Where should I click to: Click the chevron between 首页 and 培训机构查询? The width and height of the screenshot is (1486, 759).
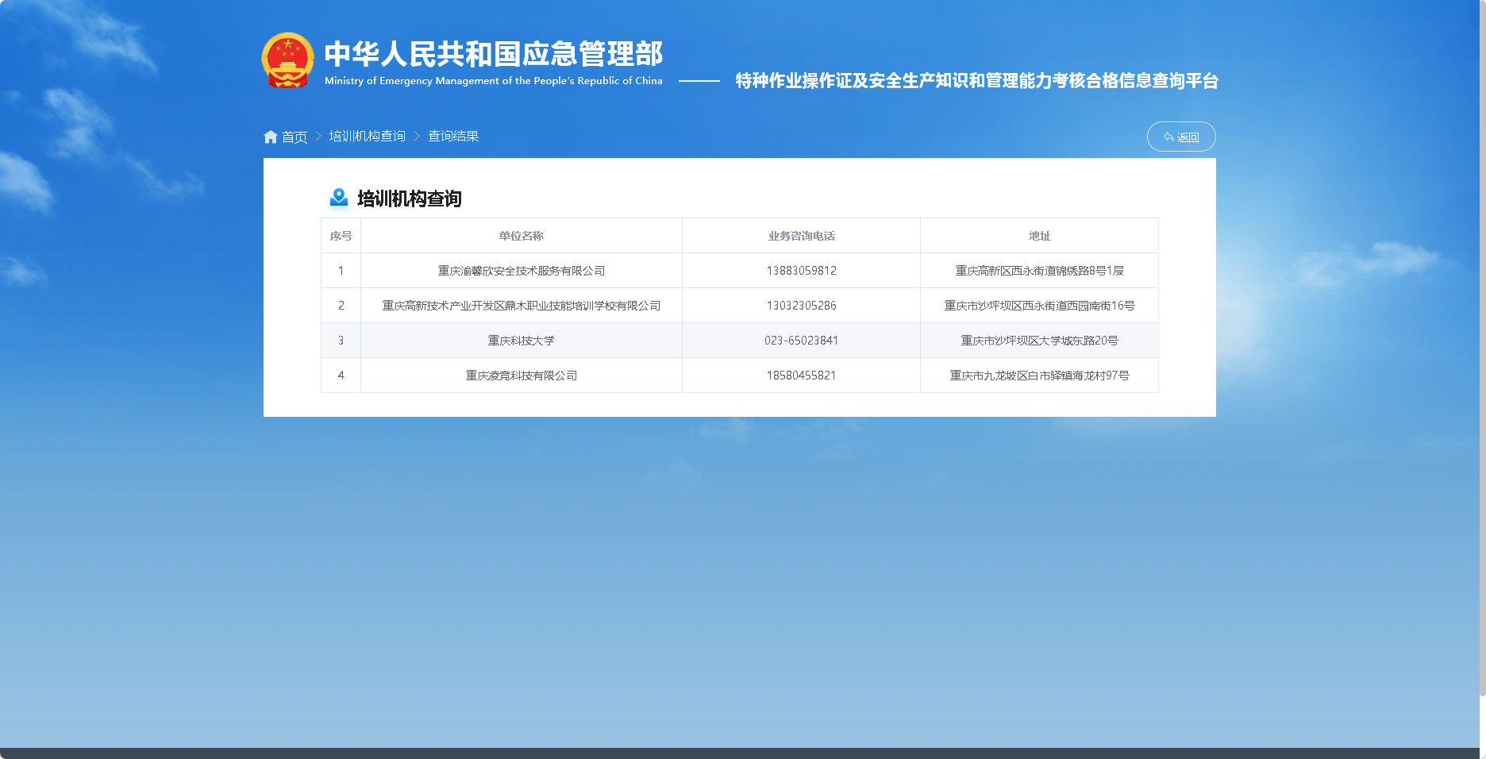(x=318, y=137)
